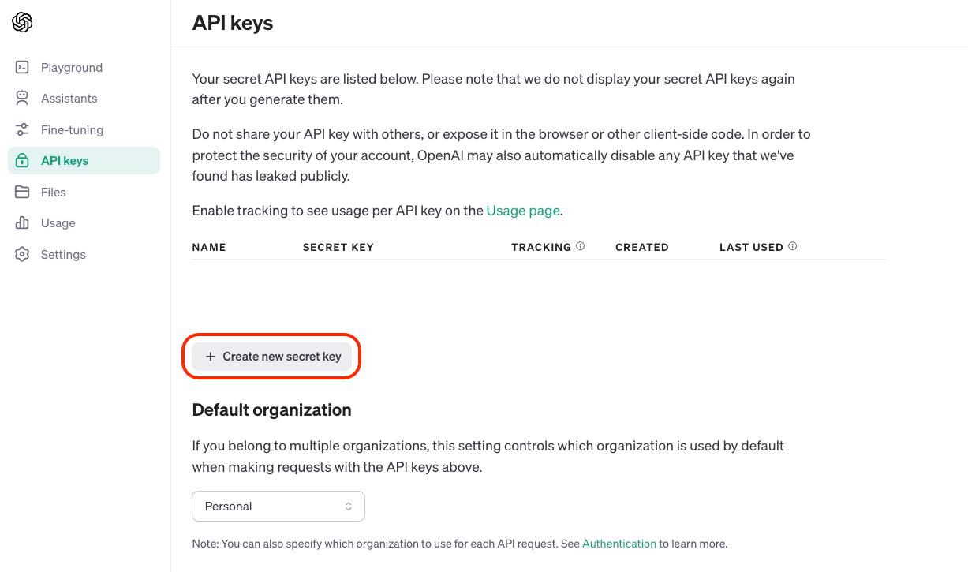Click the NAME column header
968x572 pixels.
pos(208,247)
